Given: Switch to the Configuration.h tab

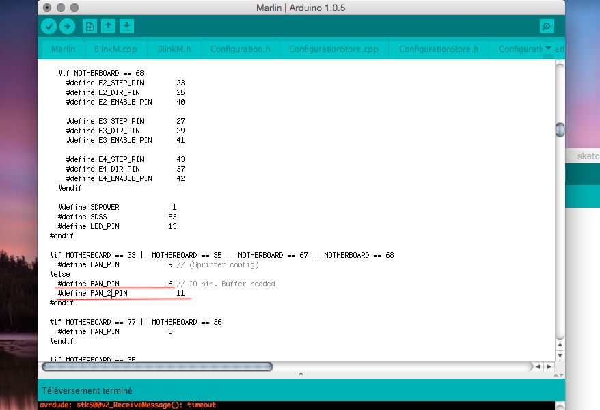Looking at the screenshot, I should click(241, 49).
